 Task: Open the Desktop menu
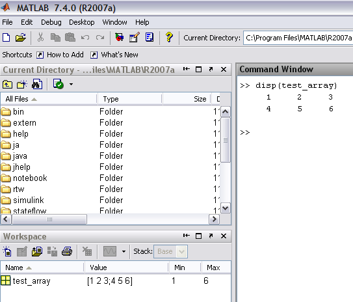[x=82, y=22]
